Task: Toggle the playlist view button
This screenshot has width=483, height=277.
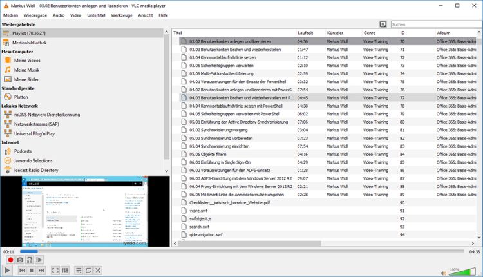Action: click(79, 271)
